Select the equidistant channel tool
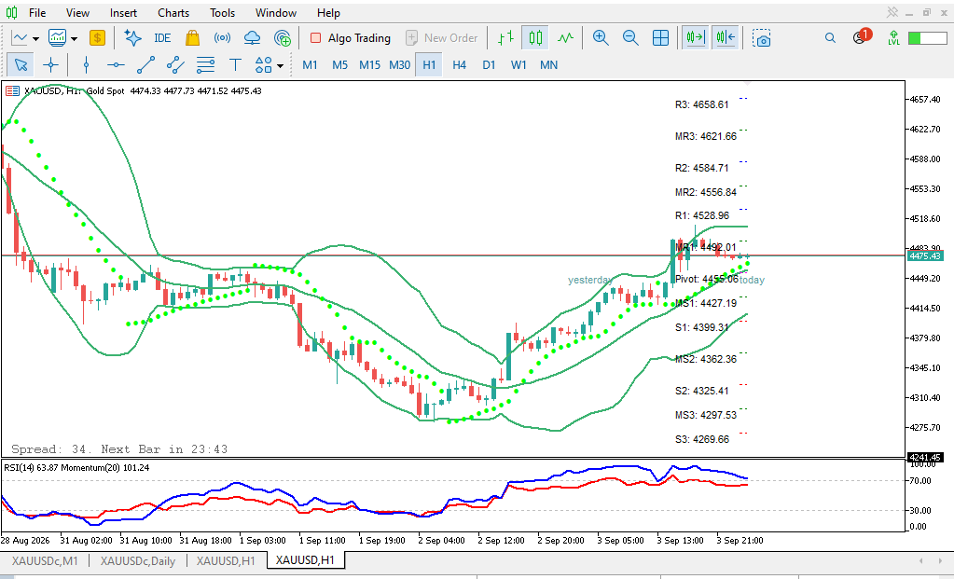Image resolution: width=954 pixels, height=579 pixels. pyautogui.click(x=175, y=64)
